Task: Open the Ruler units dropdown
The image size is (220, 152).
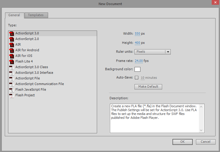Action: (153, 52)
